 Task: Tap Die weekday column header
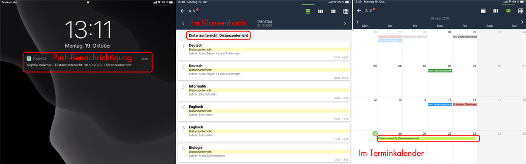tap(390, 26)
